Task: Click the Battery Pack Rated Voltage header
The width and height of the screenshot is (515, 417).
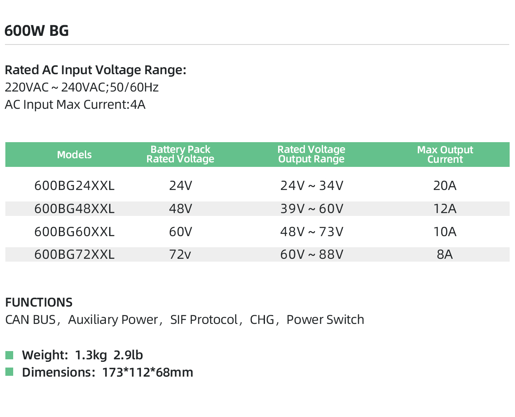Action: 180,155
